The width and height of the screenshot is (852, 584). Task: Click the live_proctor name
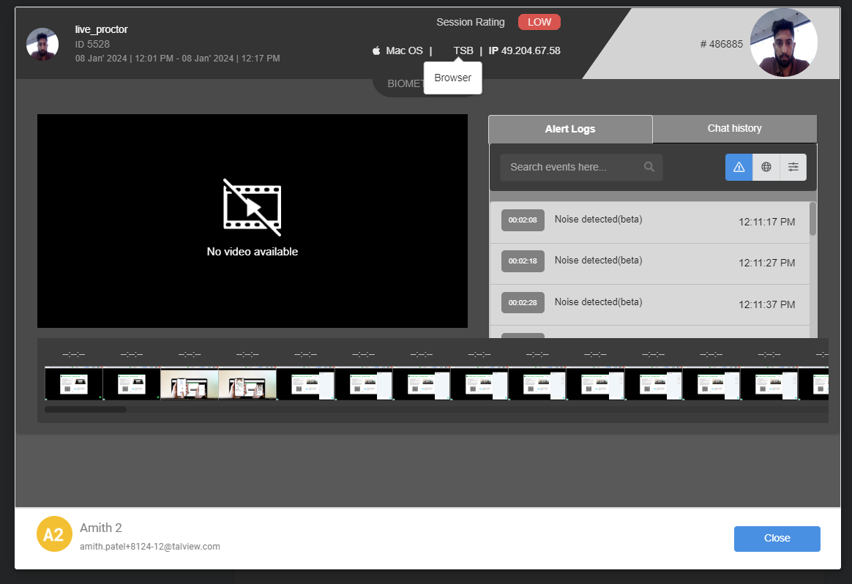click(101, 29)
